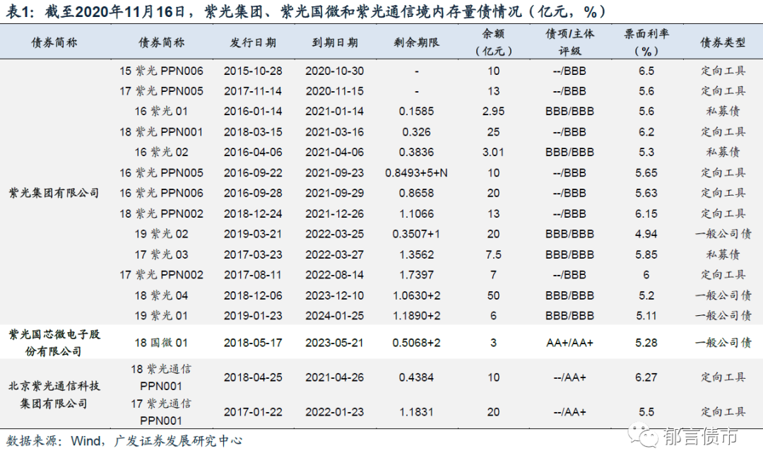763x470 pixels.
Task: Select remaining term '0.5068+2'
Action: click(x=417, y=343)
